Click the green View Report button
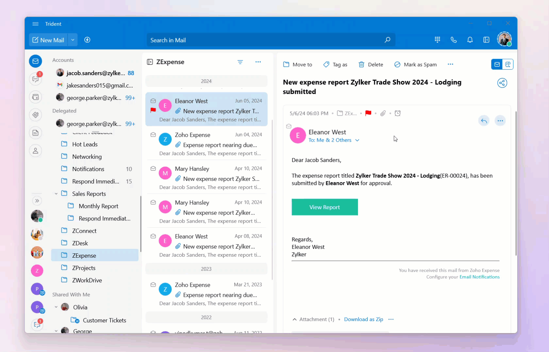 pyautogui.click(x=325, y=207)
